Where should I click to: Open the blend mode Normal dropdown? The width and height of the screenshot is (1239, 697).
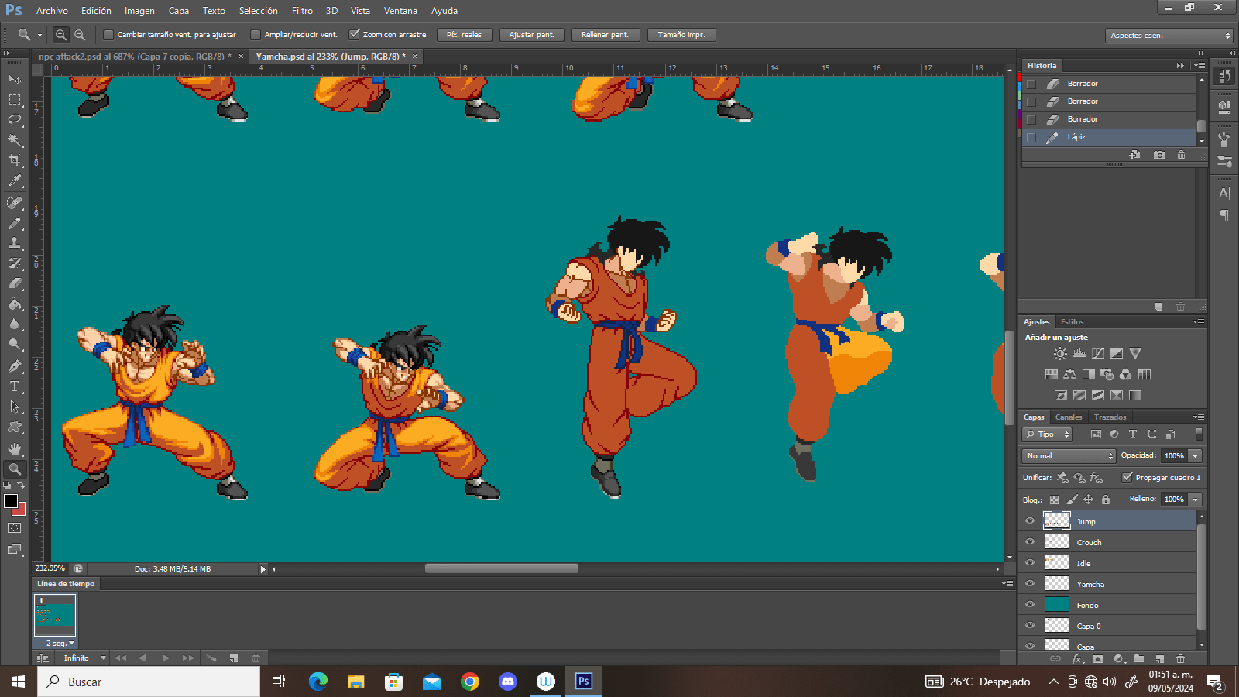pos(1069,456)
